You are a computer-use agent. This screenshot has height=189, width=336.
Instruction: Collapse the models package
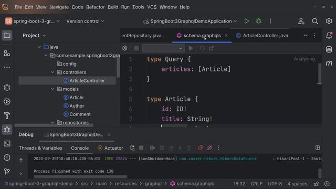pyautogui.click(x=52, y=89)
